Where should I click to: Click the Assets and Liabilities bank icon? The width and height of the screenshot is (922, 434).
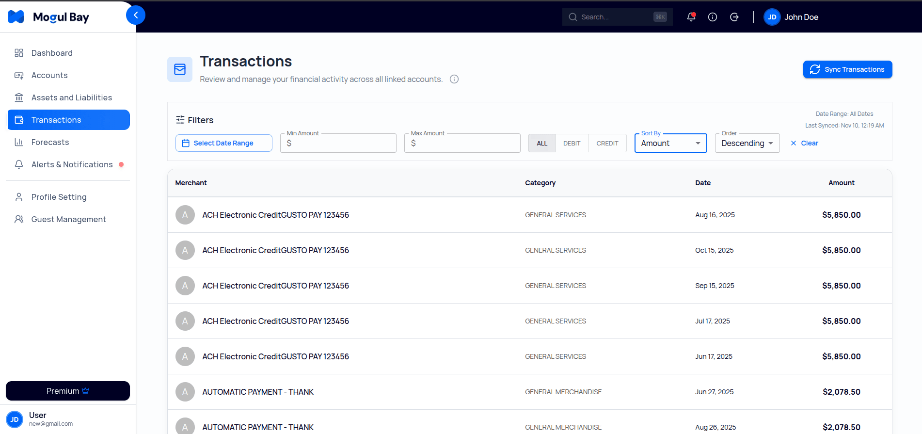pyautogui.click(x=19, y=97)
